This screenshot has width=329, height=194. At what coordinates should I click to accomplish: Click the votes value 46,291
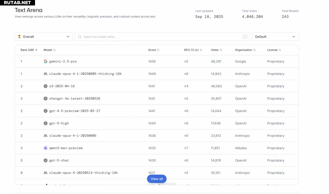point(216,61)
